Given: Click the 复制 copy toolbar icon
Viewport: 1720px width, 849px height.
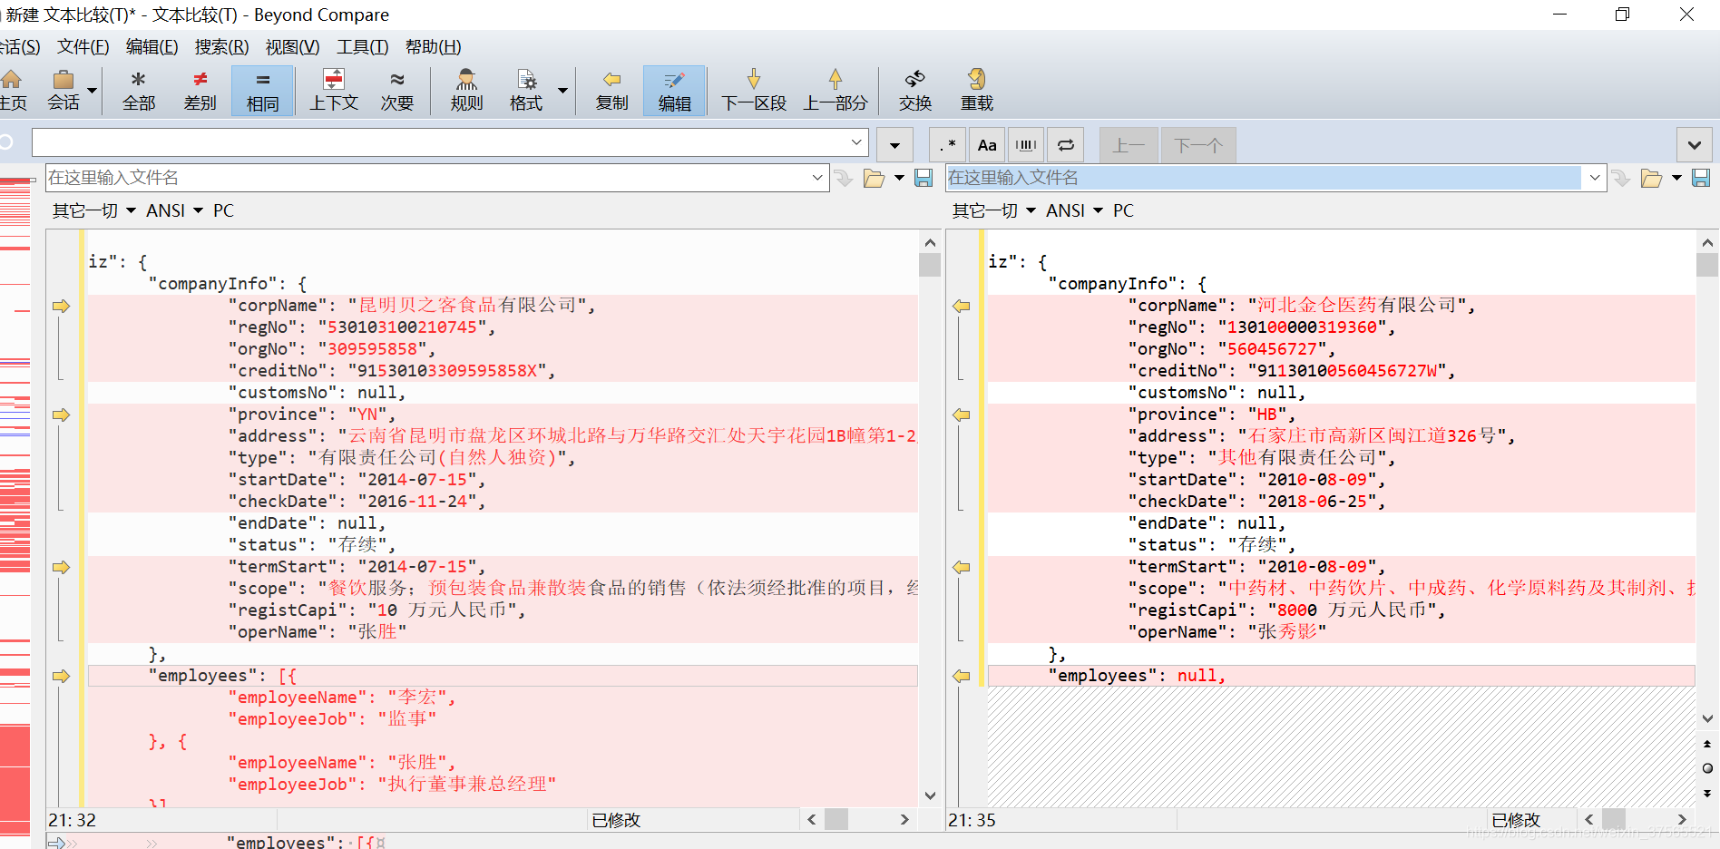Looking at the screenshot, I should click(x=612, y=91).
